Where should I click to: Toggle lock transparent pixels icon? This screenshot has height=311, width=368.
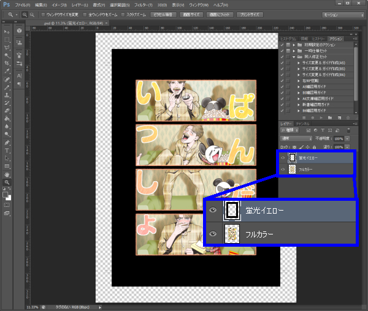click(x=294, y=147)
